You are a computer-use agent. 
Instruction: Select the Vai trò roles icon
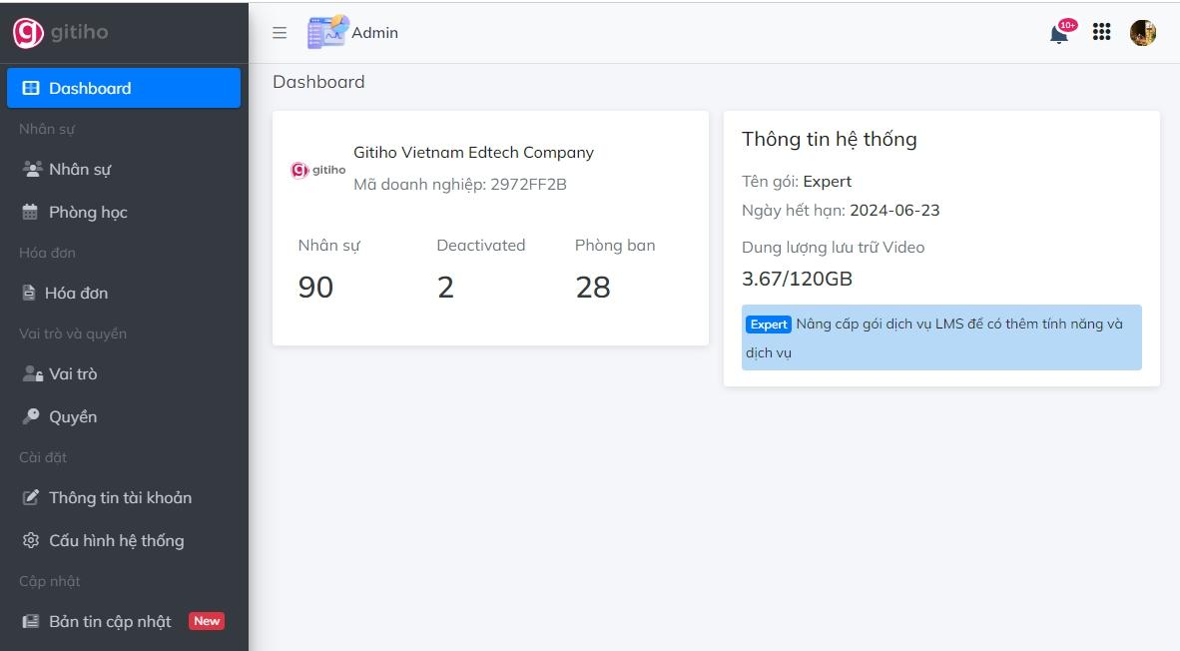28,373
